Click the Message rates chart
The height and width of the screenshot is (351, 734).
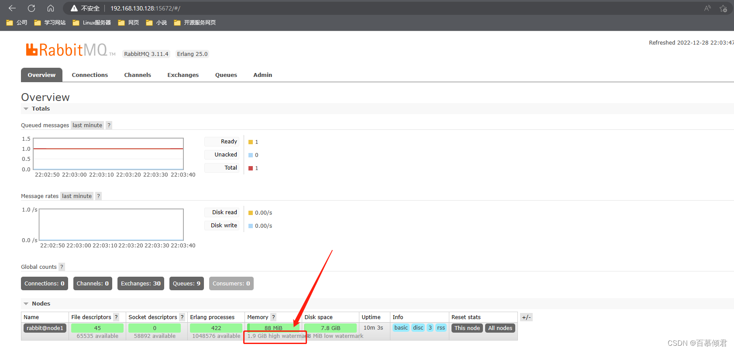tap(111, 225)
